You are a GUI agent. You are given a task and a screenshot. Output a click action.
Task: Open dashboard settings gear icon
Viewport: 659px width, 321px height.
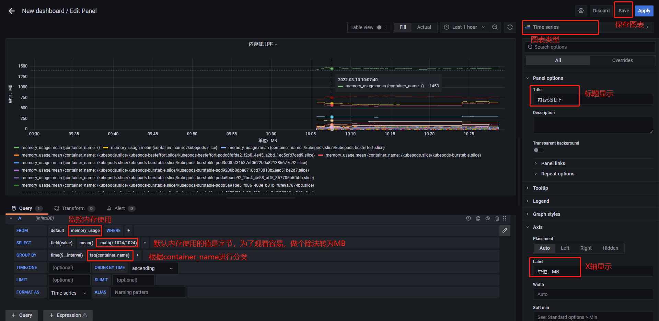click(x=581, y=11)
